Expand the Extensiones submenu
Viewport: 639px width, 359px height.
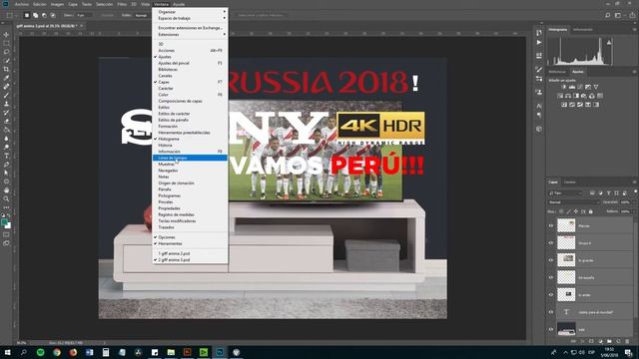190,35
